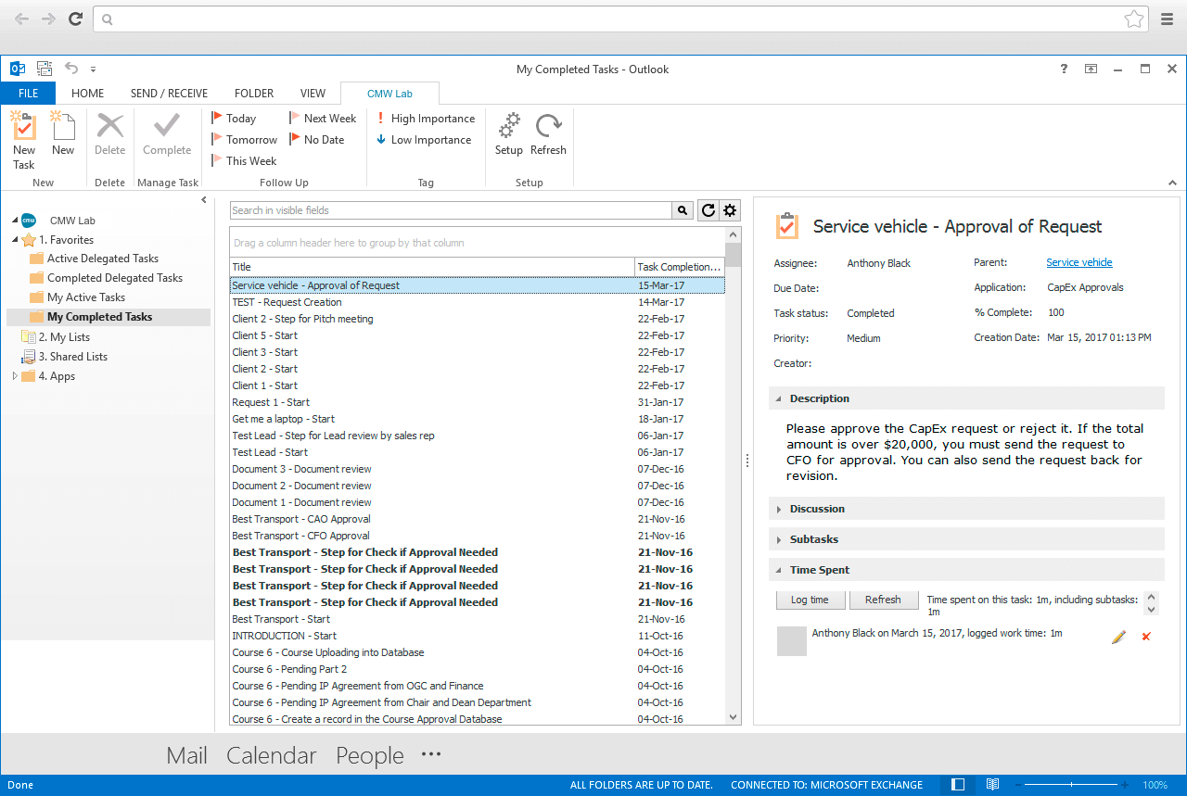The width and height of the screenshot is (1187, 796).
Task: Tag task as High Importance
Action: [x=426, y=119]
